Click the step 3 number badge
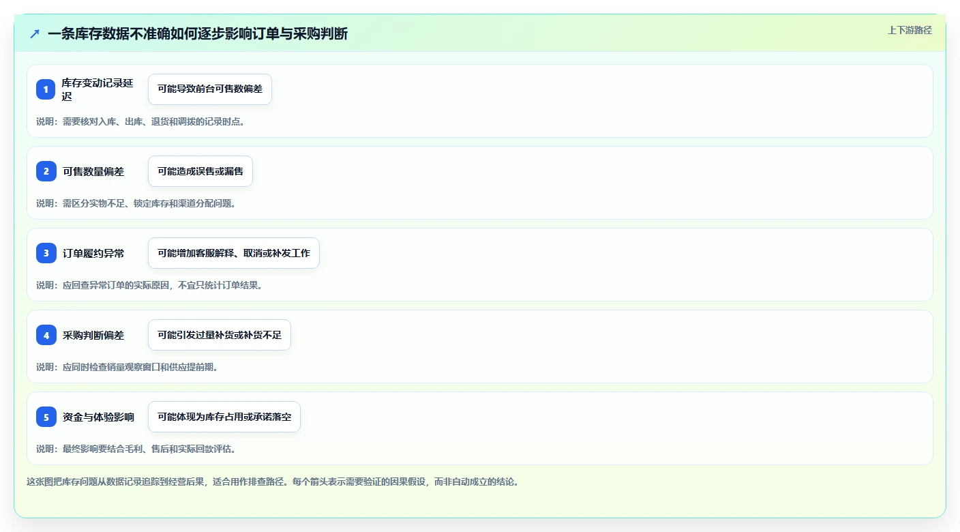Viewport: 960px width, 532px height. point(46,253)
